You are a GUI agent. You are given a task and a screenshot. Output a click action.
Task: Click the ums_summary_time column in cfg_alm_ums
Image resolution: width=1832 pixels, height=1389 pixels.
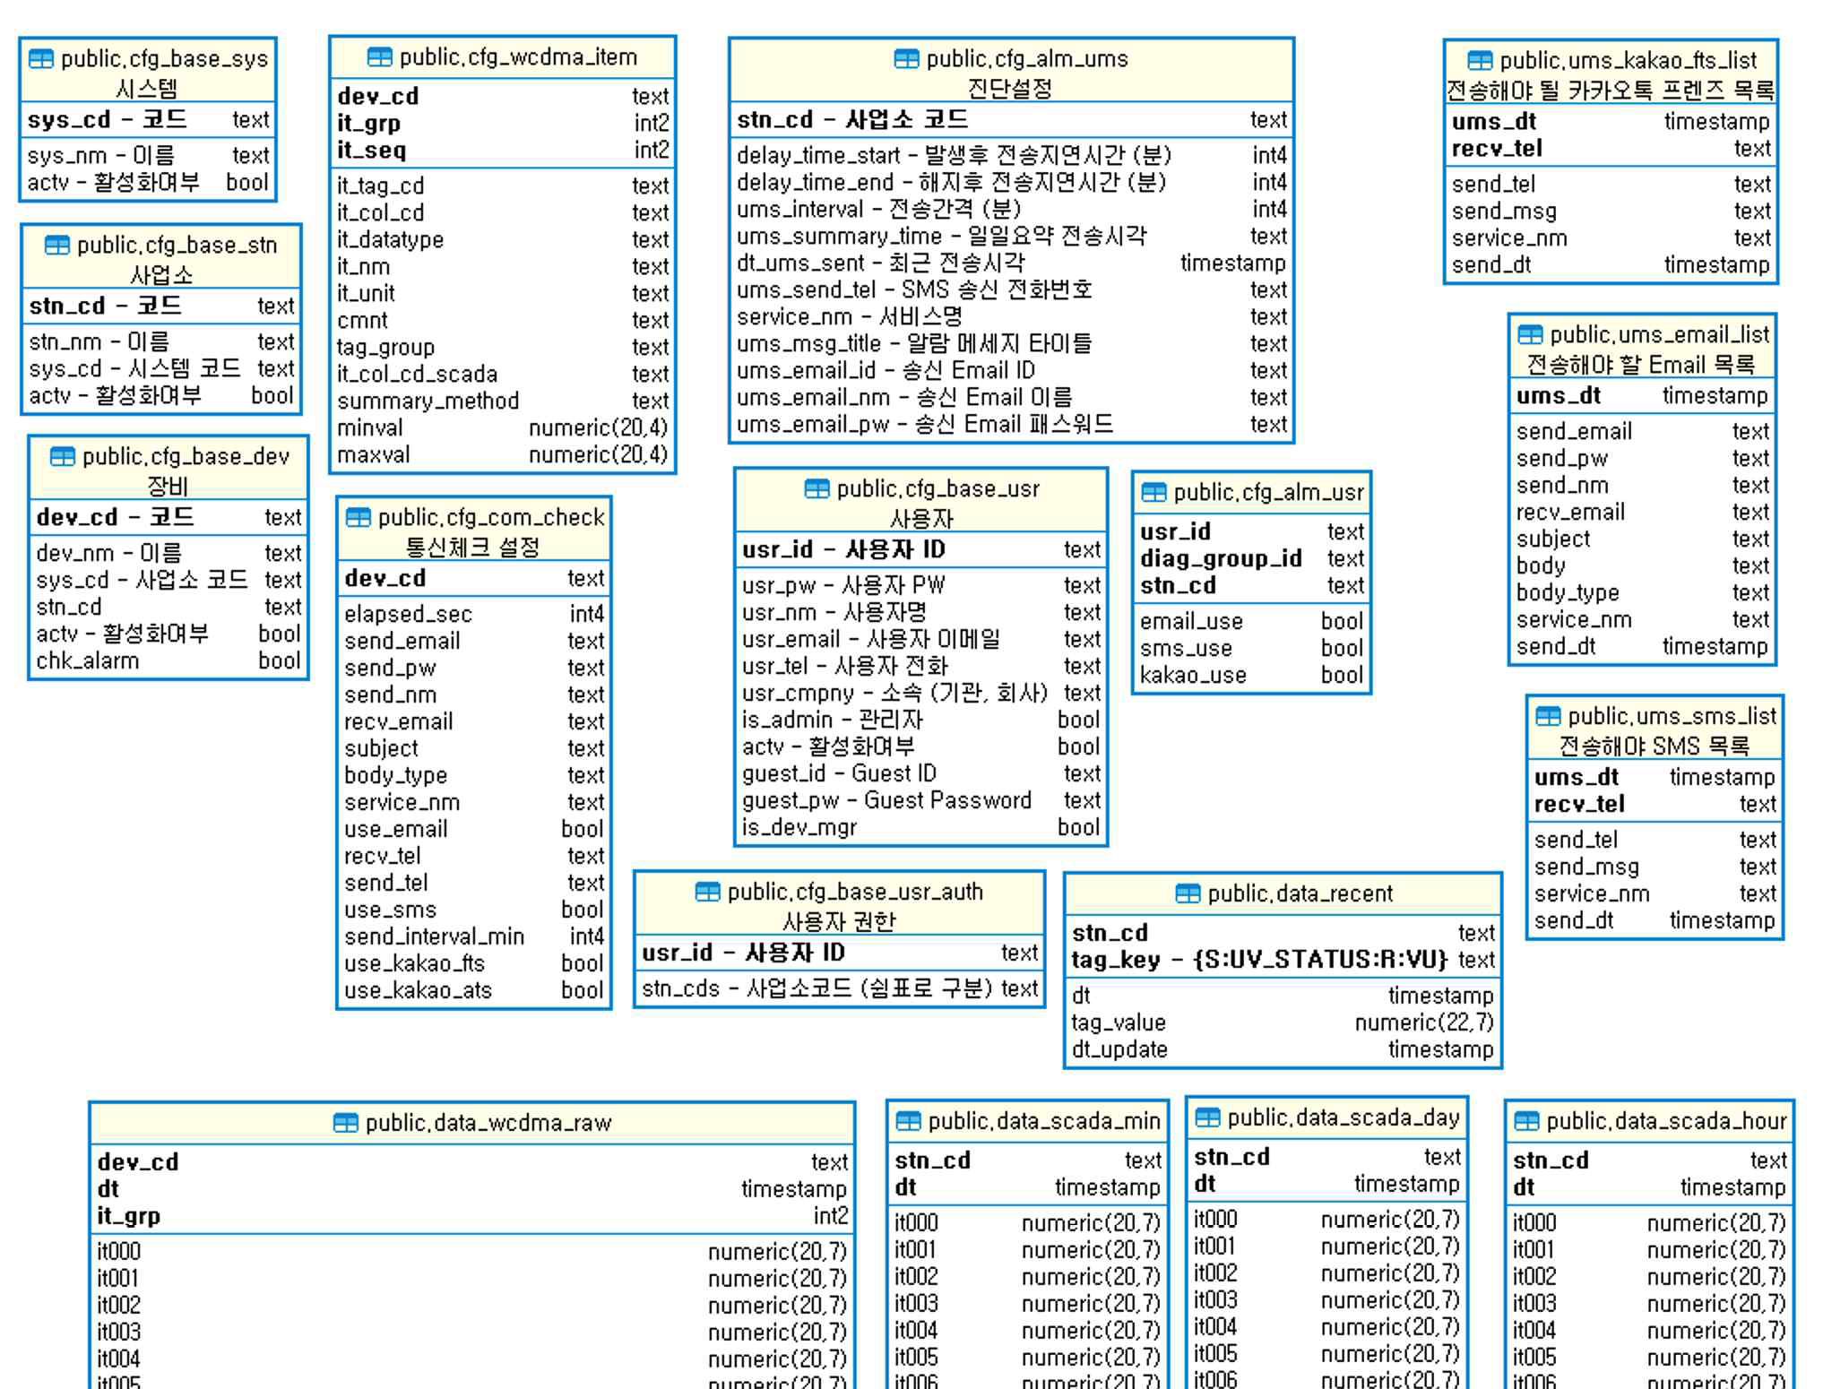[x=1012, y=237]
